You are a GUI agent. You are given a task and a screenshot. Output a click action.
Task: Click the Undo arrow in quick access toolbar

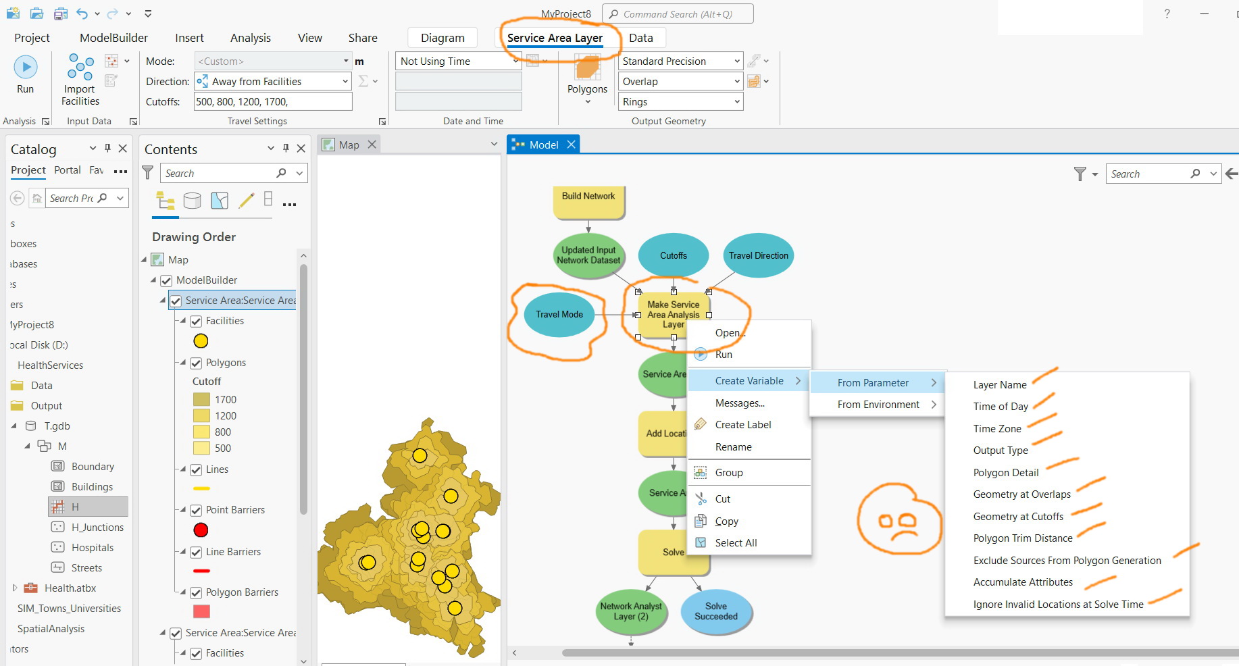point(81,14)
